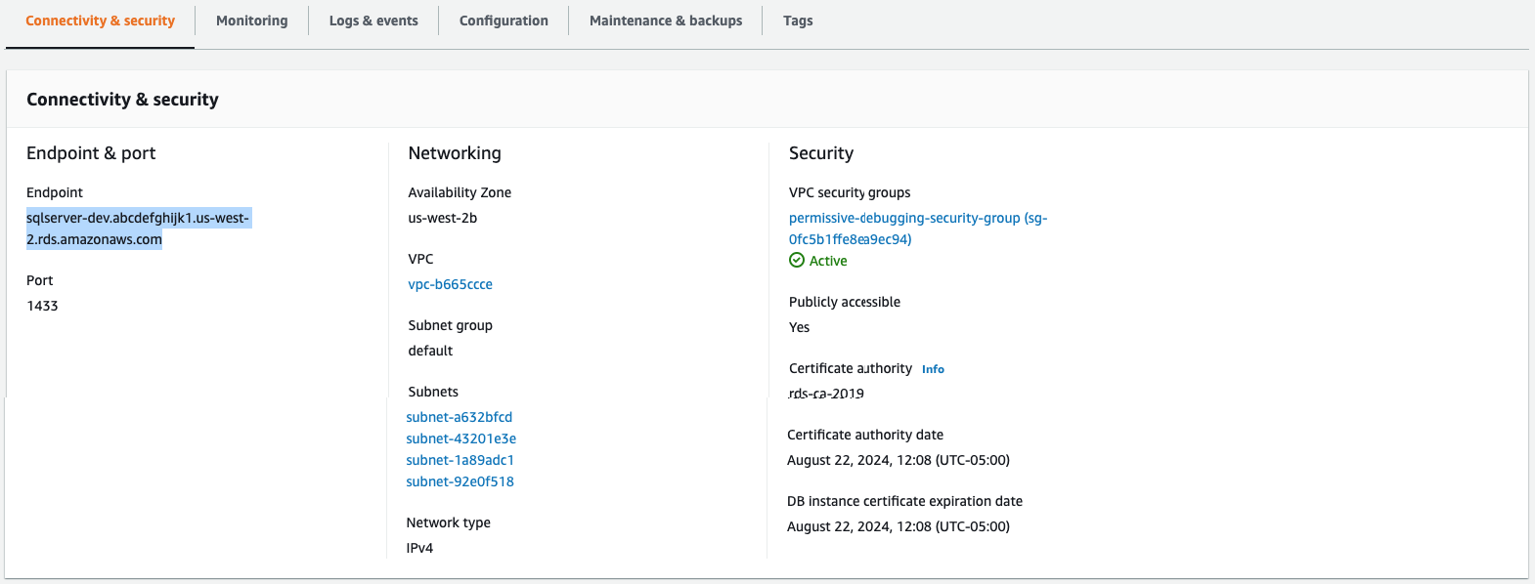This screenshot has height=584, width=1535.
Task: Click the highlighted sqlserver-dev endpoint text
Action: coord(138,229)
